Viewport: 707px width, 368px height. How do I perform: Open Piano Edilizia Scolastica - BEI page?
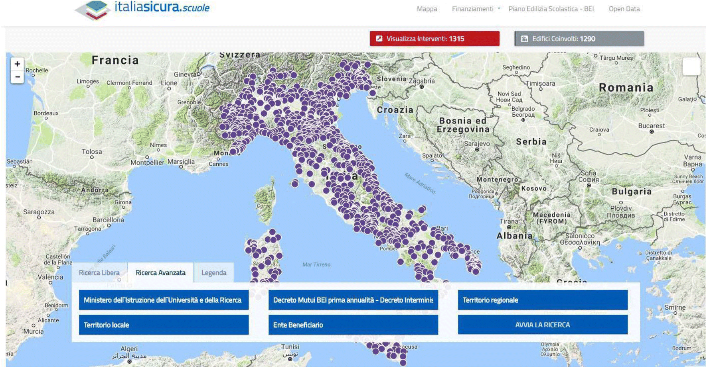[x=551, y=9]
